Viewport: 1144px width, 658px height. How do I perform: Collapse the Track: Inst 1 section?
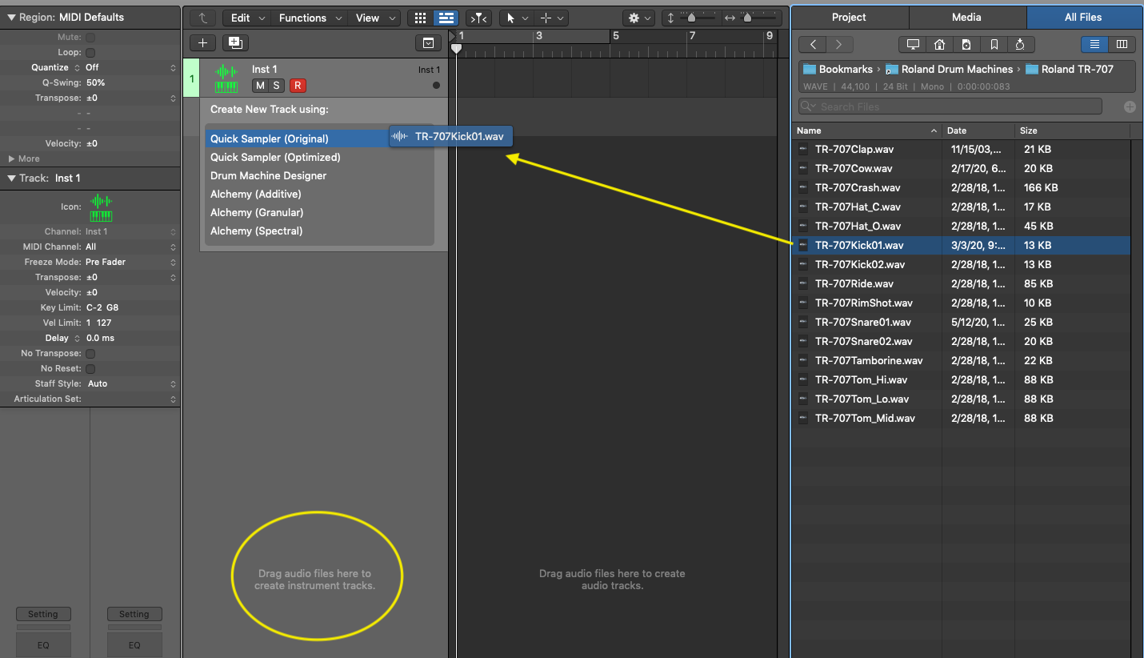[x=11, y=179]
